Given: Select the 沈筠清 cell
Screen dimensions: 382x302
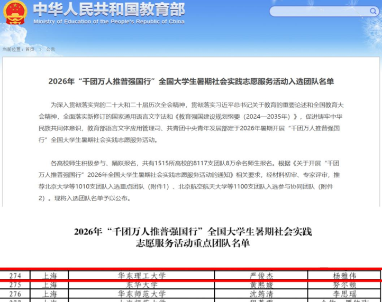Looking at the screenshot, I should [261, 294].
